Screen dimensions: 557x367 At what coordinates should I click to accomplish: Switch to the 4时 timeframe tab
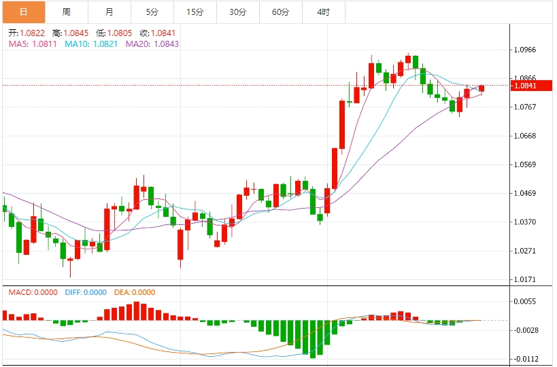click(x=323, y=12)
